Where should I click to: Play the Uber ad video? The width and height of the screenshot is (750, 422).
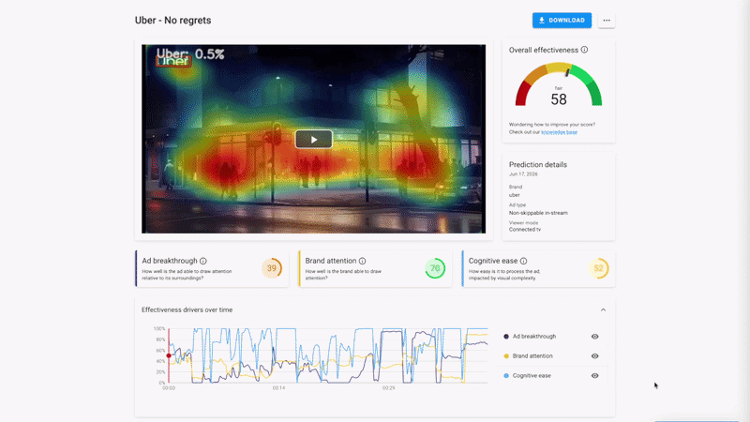(x=314, y=139)
